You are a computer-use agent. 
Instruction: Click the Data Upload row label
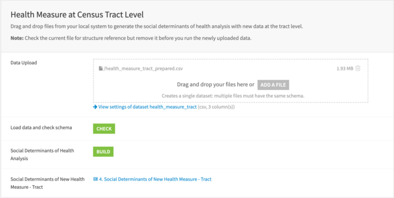24,63
